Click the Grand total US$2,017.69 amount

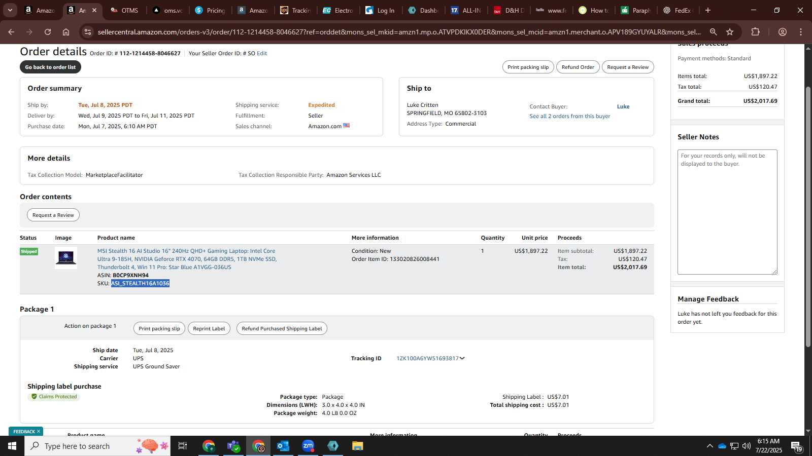click(760, 101)
